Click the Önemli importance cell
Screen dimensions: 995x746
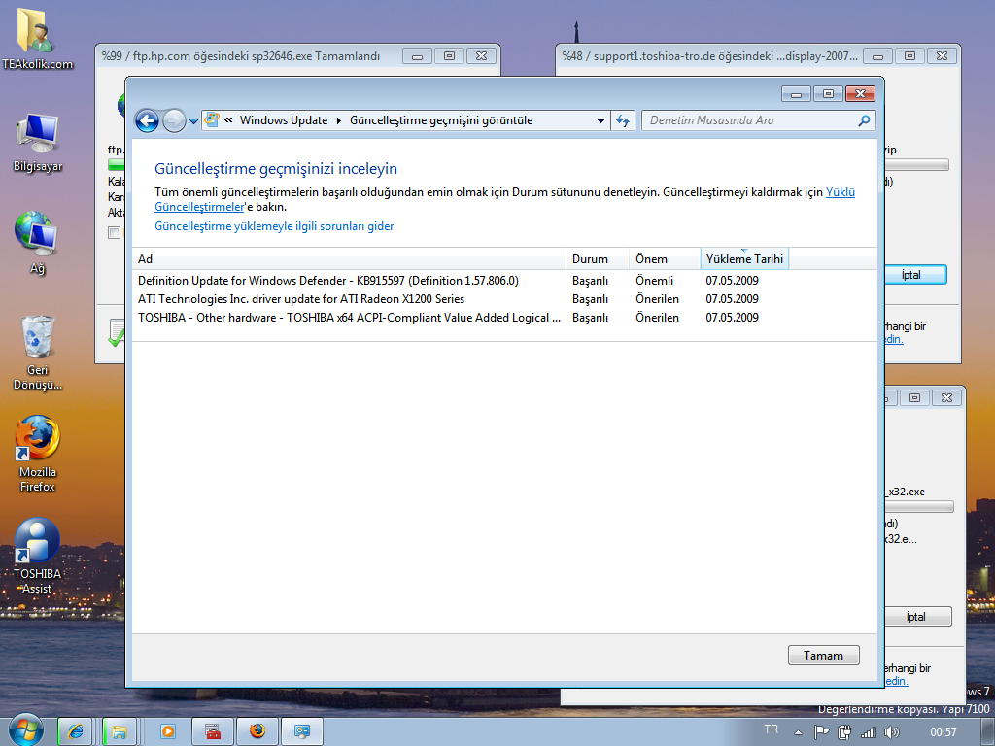coord(654,281)
